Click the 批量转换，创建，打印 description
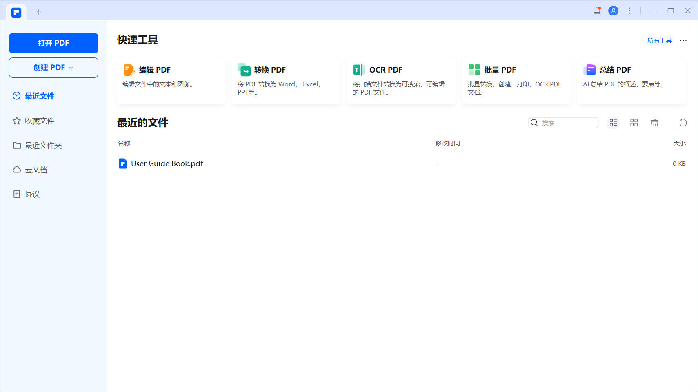The width and height of the screenshot is (698, 392). [x=514, y=88]
